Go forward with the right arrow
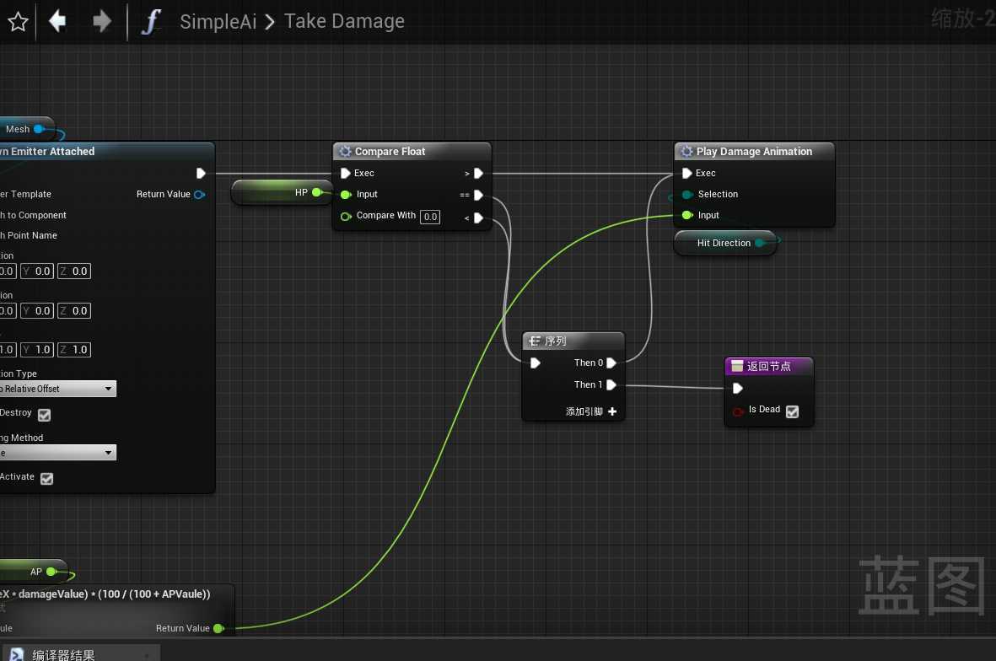This screenshot has height=661, width=996. [102, 21]
